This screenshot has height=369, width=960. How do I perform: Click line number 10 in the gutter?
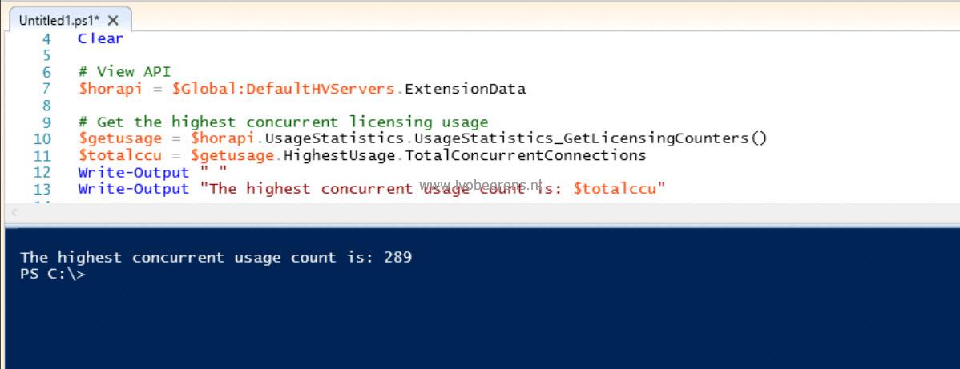(x=42, y=139)
